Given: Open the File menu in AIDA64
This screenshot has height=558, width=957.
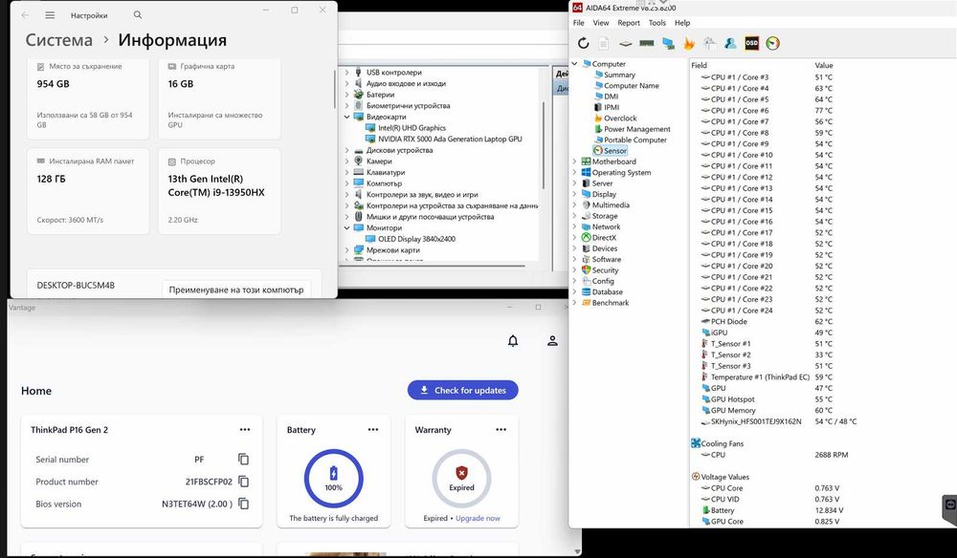Looking at the screenshot, I should pos(579,23).
